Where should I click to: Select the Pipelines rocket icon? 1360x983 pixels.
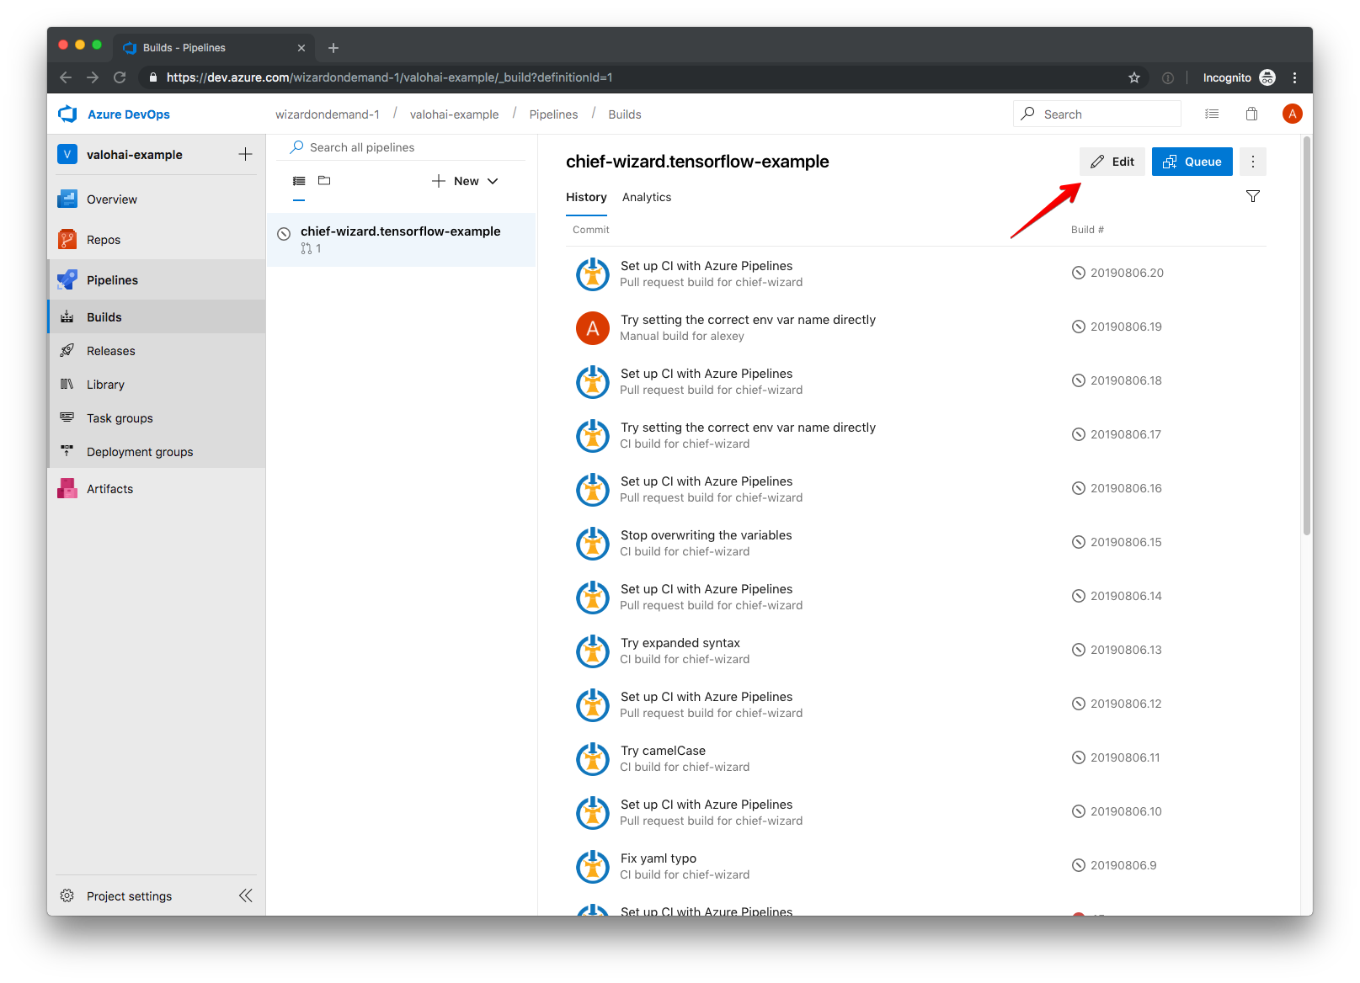67,280
